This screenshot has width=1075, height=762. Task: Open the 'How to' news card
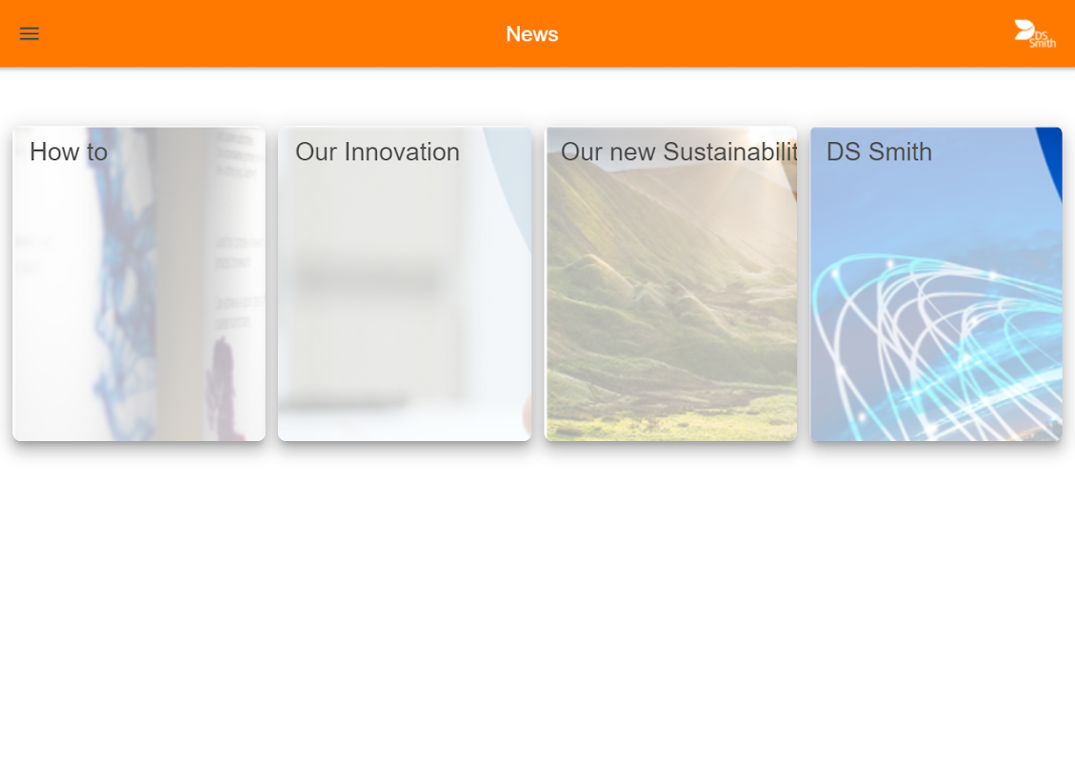tap(138, 284)
